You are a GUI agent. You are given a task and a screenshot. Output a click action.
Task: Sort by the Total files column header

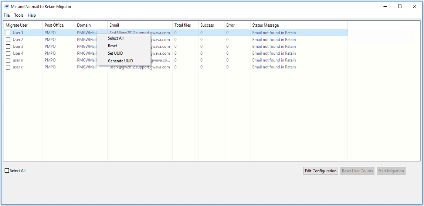click(x=185, y=25)
